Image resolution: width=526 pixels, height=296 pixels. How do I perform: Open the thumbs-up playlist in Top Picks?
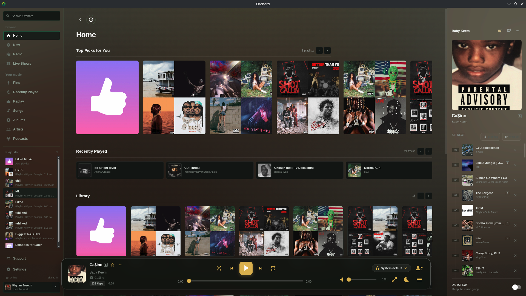107,97
